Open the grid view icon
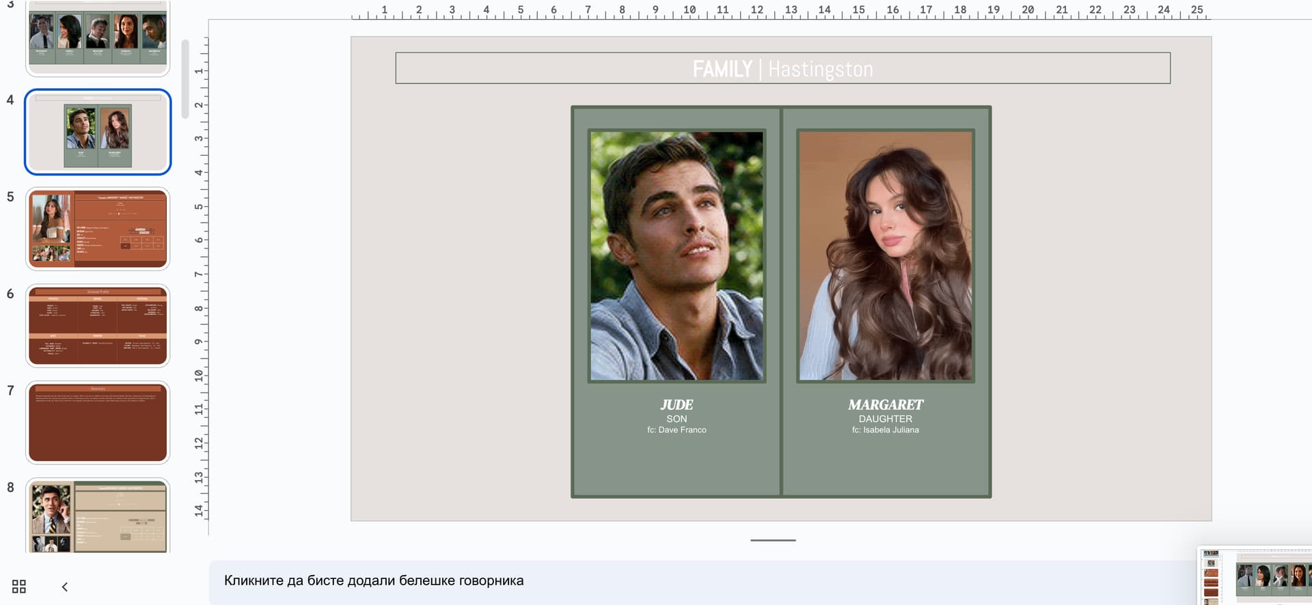This screenshot has height=605, width=1312. (x=19, y=587)
